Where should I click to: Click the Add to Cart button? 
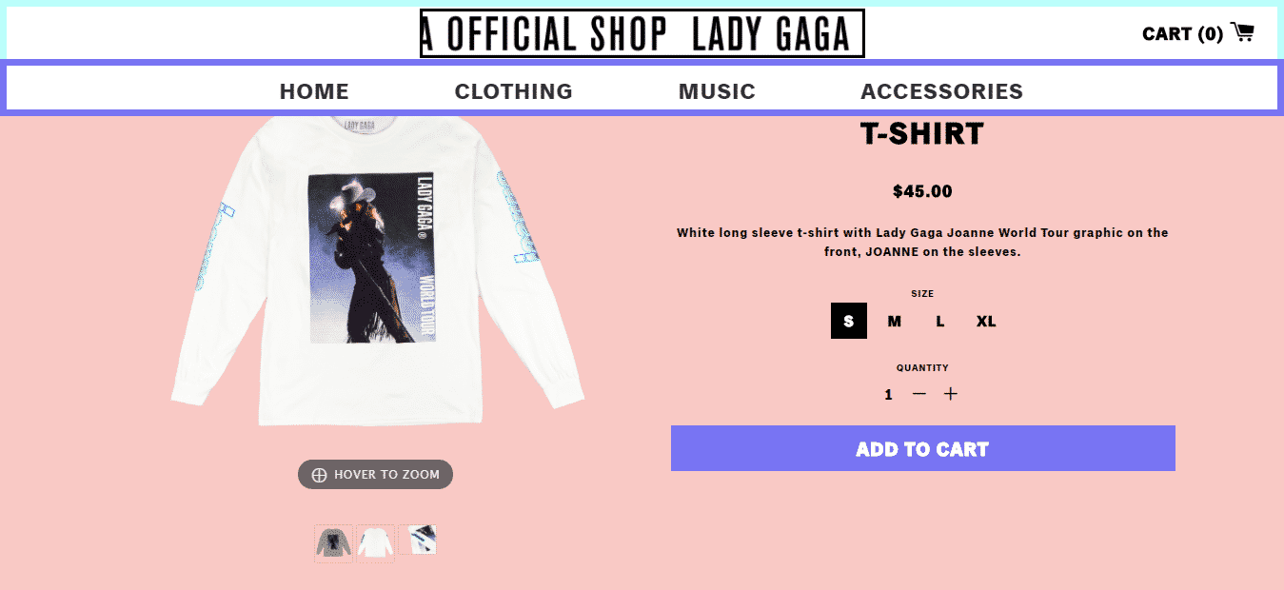[922, 448]
